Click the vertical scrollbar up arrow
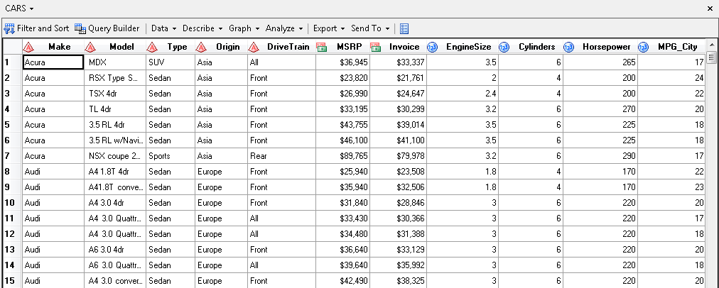The height and width of the screenshot is (288, 719). pyautogui.click(x=712, y=45)
